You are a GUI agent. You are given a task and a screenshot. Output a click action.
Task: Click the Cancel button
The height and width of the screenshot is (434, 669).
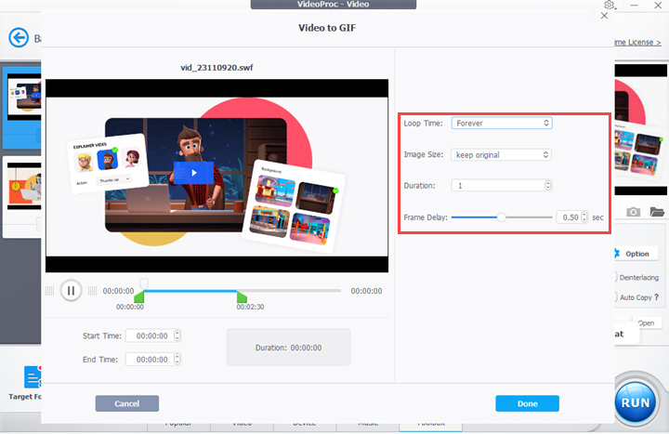127,403
